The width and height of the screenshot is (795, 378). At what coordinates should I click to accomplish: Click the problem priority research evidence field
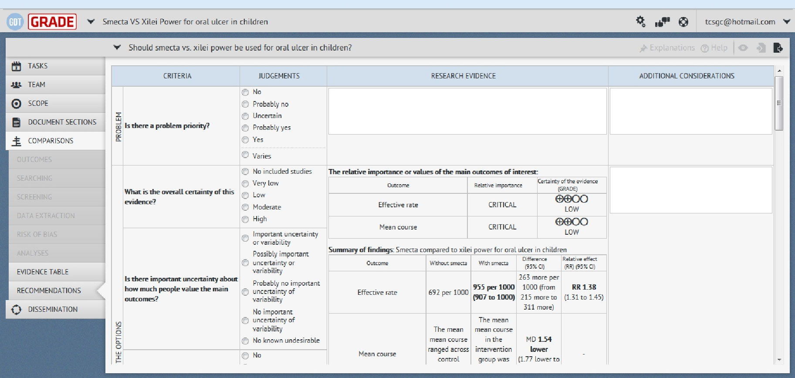(467, 111)
